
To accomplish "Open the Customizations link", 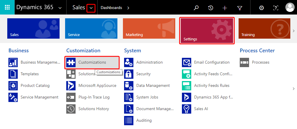I will [92, 62].
